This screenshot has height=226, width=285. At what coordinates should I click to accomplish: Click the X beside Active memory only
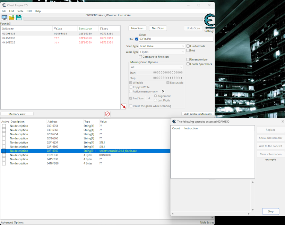pyautogui.click(x=163, y=91)
